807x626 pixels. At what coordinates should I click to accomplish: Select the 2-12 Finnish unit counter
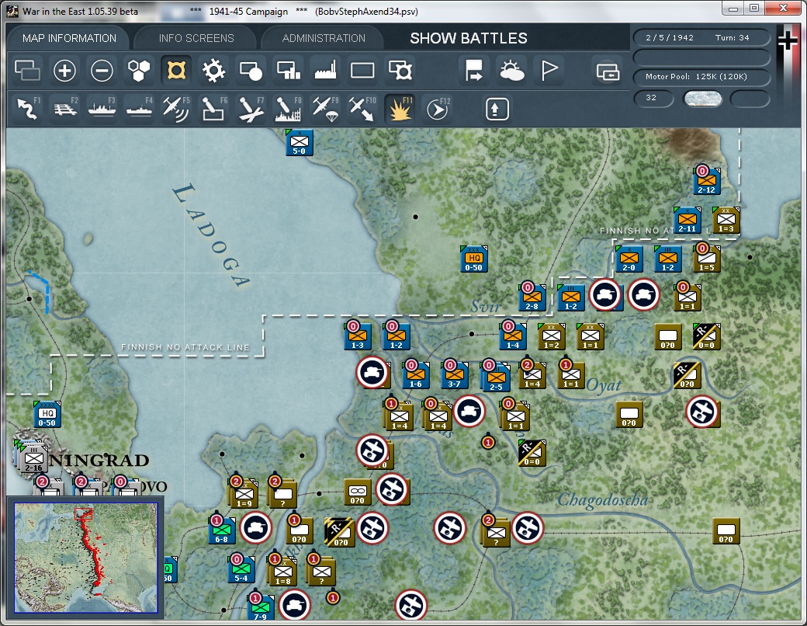706,181
